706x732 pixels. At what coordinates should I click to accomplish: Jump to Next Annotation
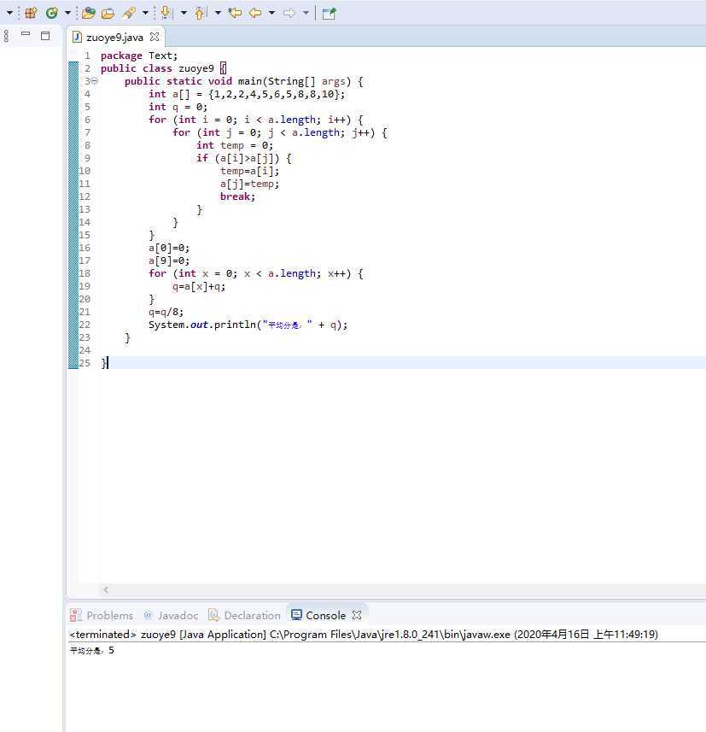tap(166, 13)
